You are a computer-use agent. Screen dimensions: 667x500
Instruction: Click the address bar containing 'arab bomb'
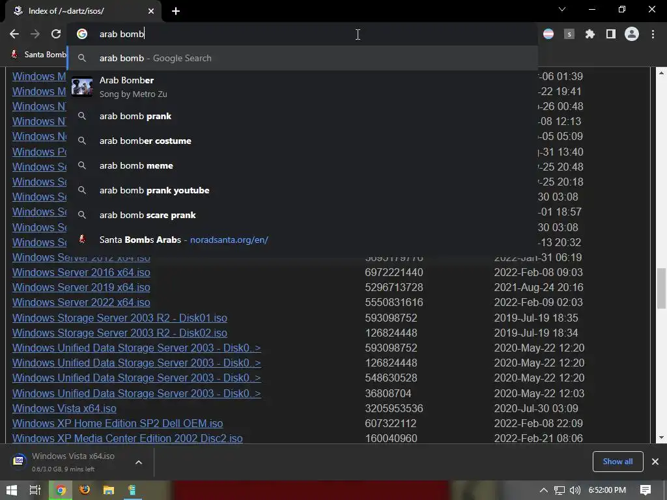302,34
